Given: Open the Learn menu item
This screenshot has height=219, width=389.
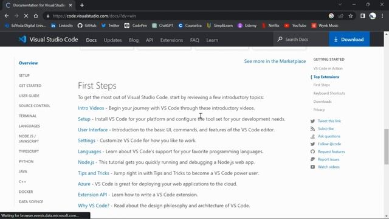Looking at the screenshot, I should point(212,40).
